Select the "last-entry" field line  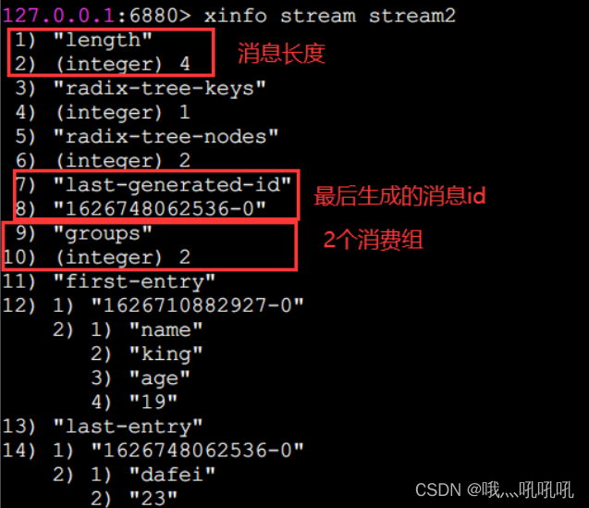pyautogui.click(x=128, y=427)
